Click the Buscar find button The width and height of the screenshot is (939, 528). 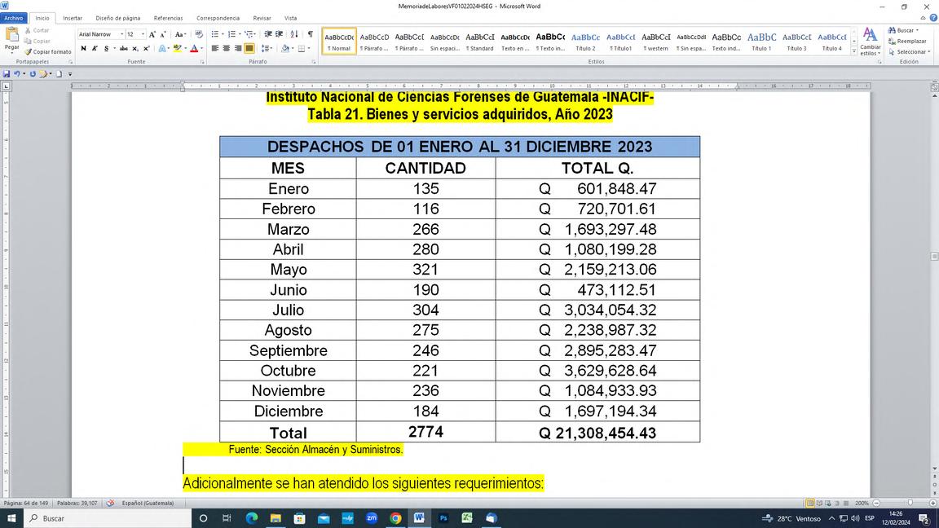[903, 30]
